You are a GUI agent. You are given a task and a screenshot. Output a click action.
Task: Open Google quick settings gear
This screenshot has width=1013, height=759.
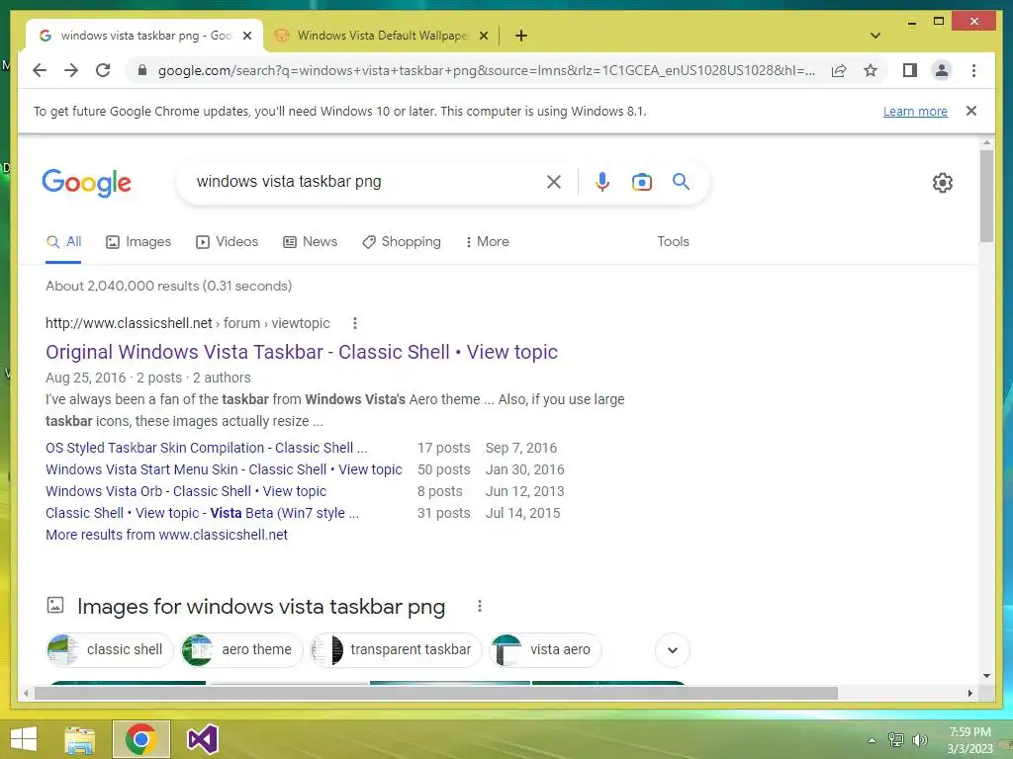pyautogui.click(x=943, y=183)
